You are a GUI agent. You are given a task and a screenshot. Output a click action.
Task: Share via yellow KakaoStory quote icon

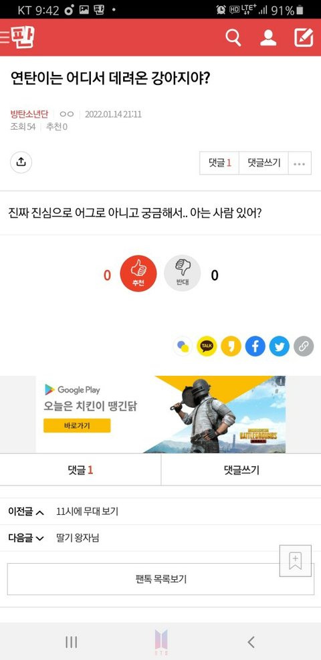coord(231,346)
